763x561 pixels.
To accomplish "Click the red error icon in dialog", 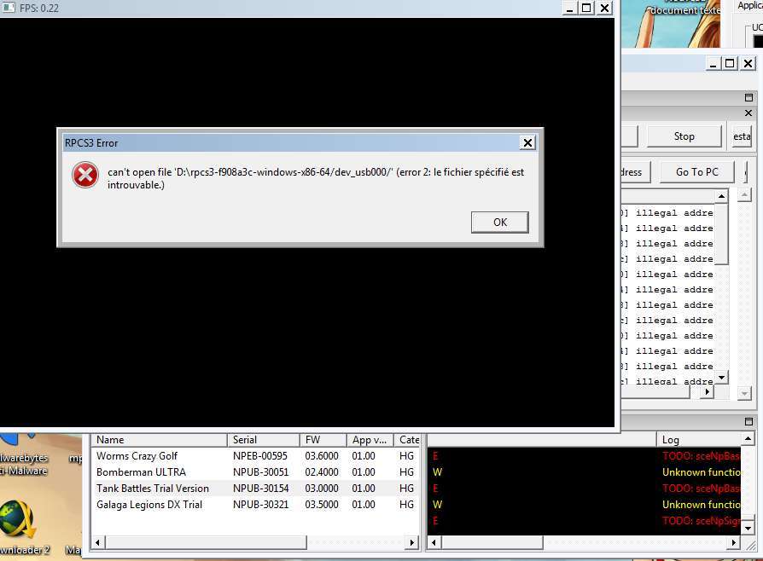I will coord(85,176).
